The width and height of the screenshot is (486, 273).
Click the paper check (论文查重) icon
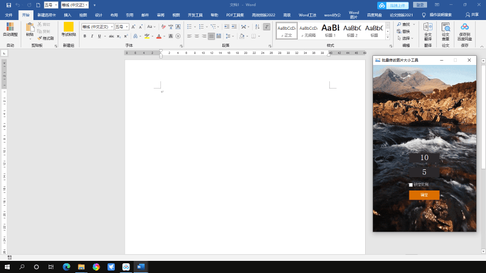(446, 29)
